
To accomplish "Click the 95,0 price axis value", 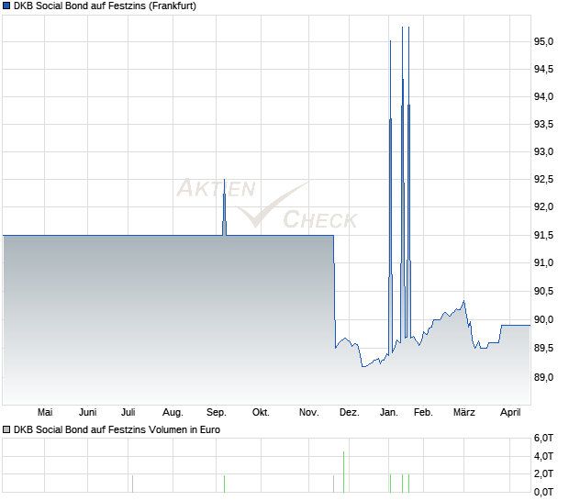I will [x=543, y=41].
